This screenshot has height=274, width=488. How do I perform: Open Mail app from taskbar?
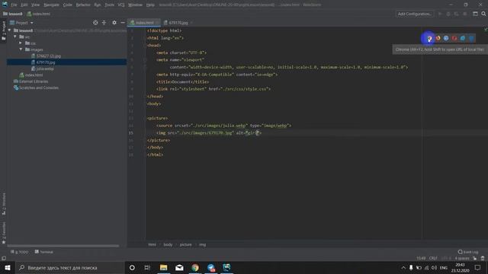pos(179,267)
